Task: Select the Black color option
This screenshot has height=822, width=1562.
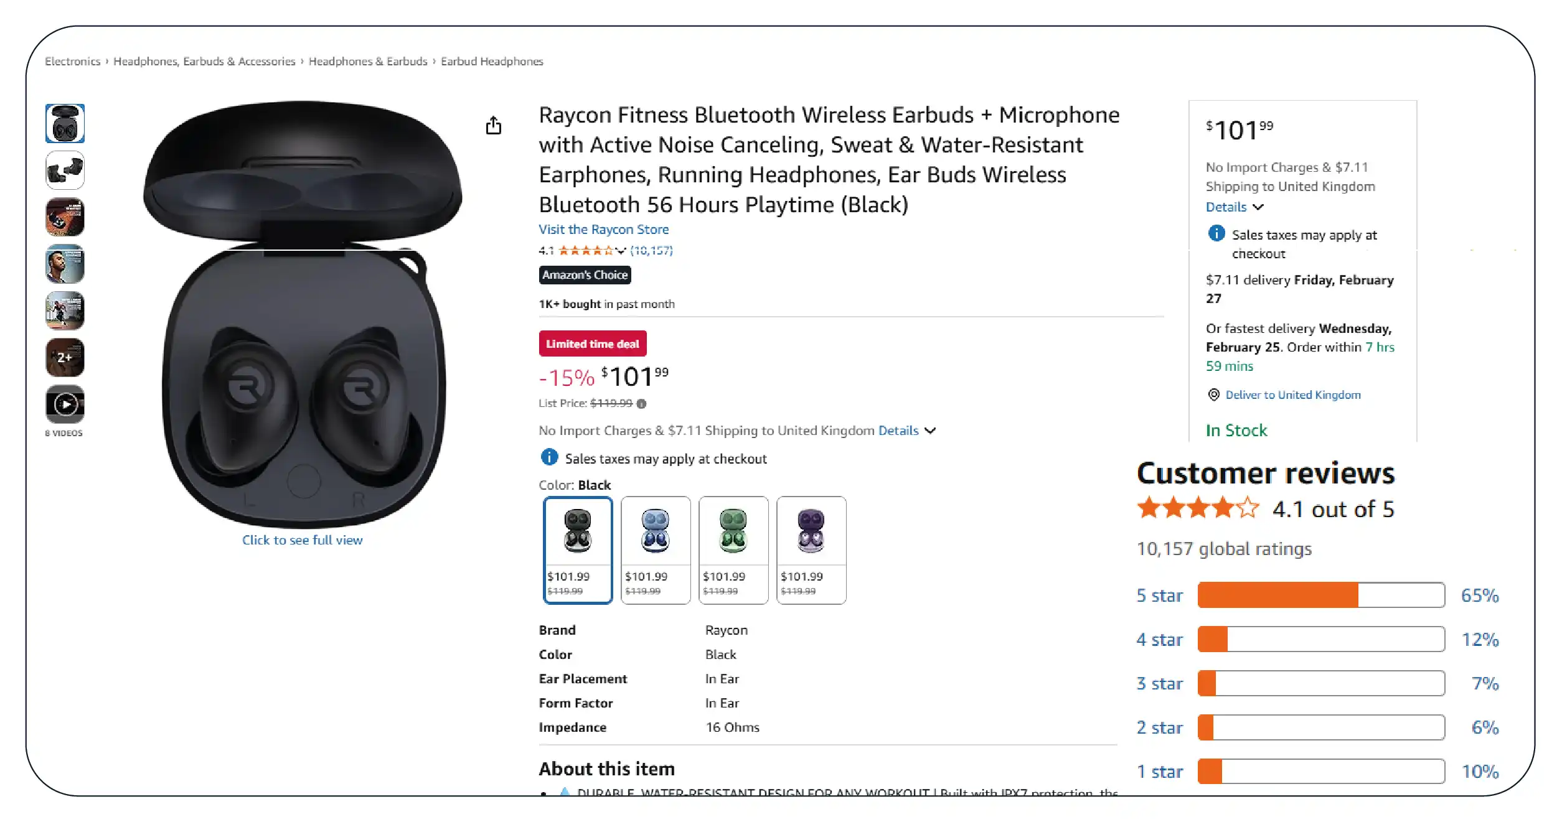Action: coord(578,549)
